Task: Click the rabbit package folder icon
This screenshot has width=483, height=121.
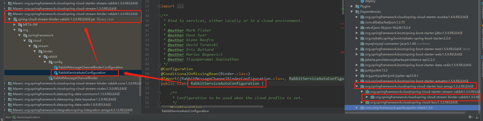Action: pyautogui.click(x=45, y=57)
